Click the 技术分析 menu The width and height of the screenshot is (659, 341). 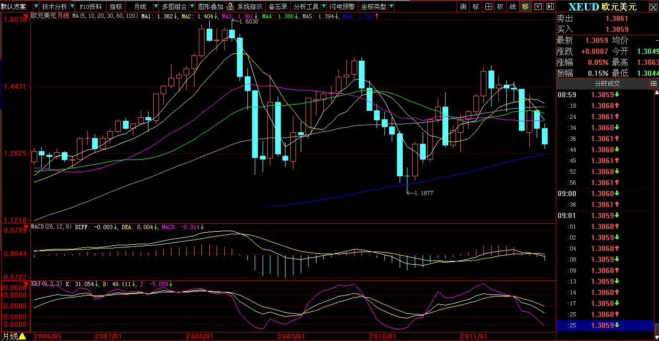pos(54,7)
